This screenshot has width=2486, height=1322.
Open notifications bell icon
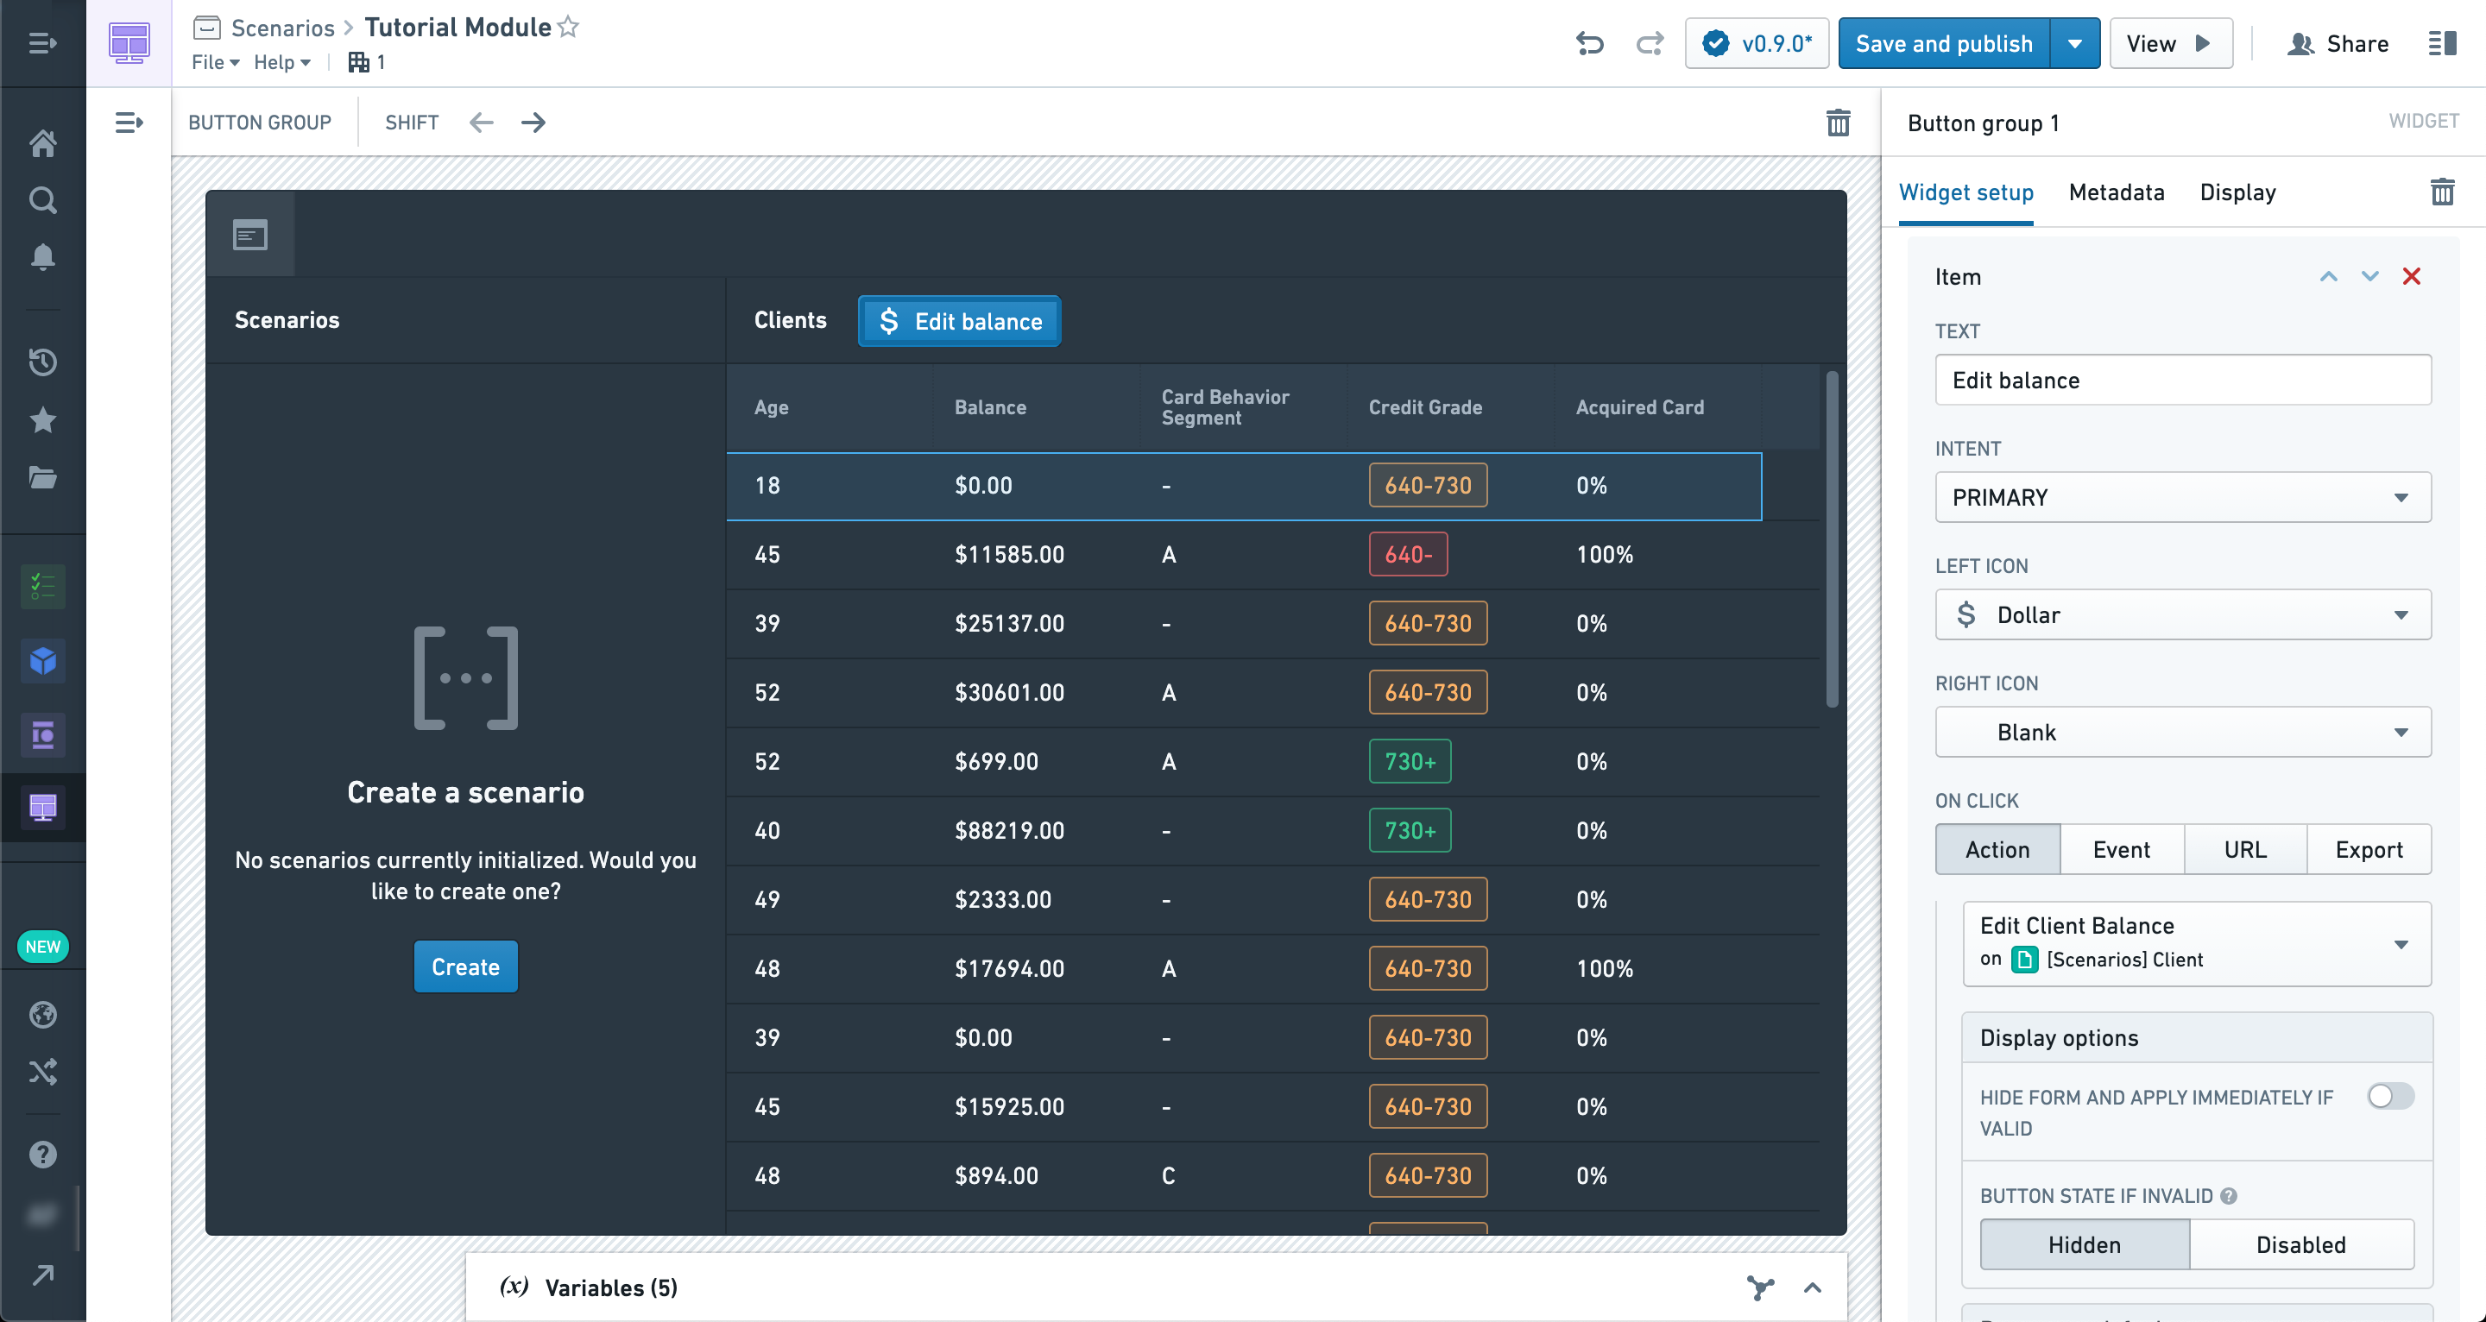[x=42, y=256]
